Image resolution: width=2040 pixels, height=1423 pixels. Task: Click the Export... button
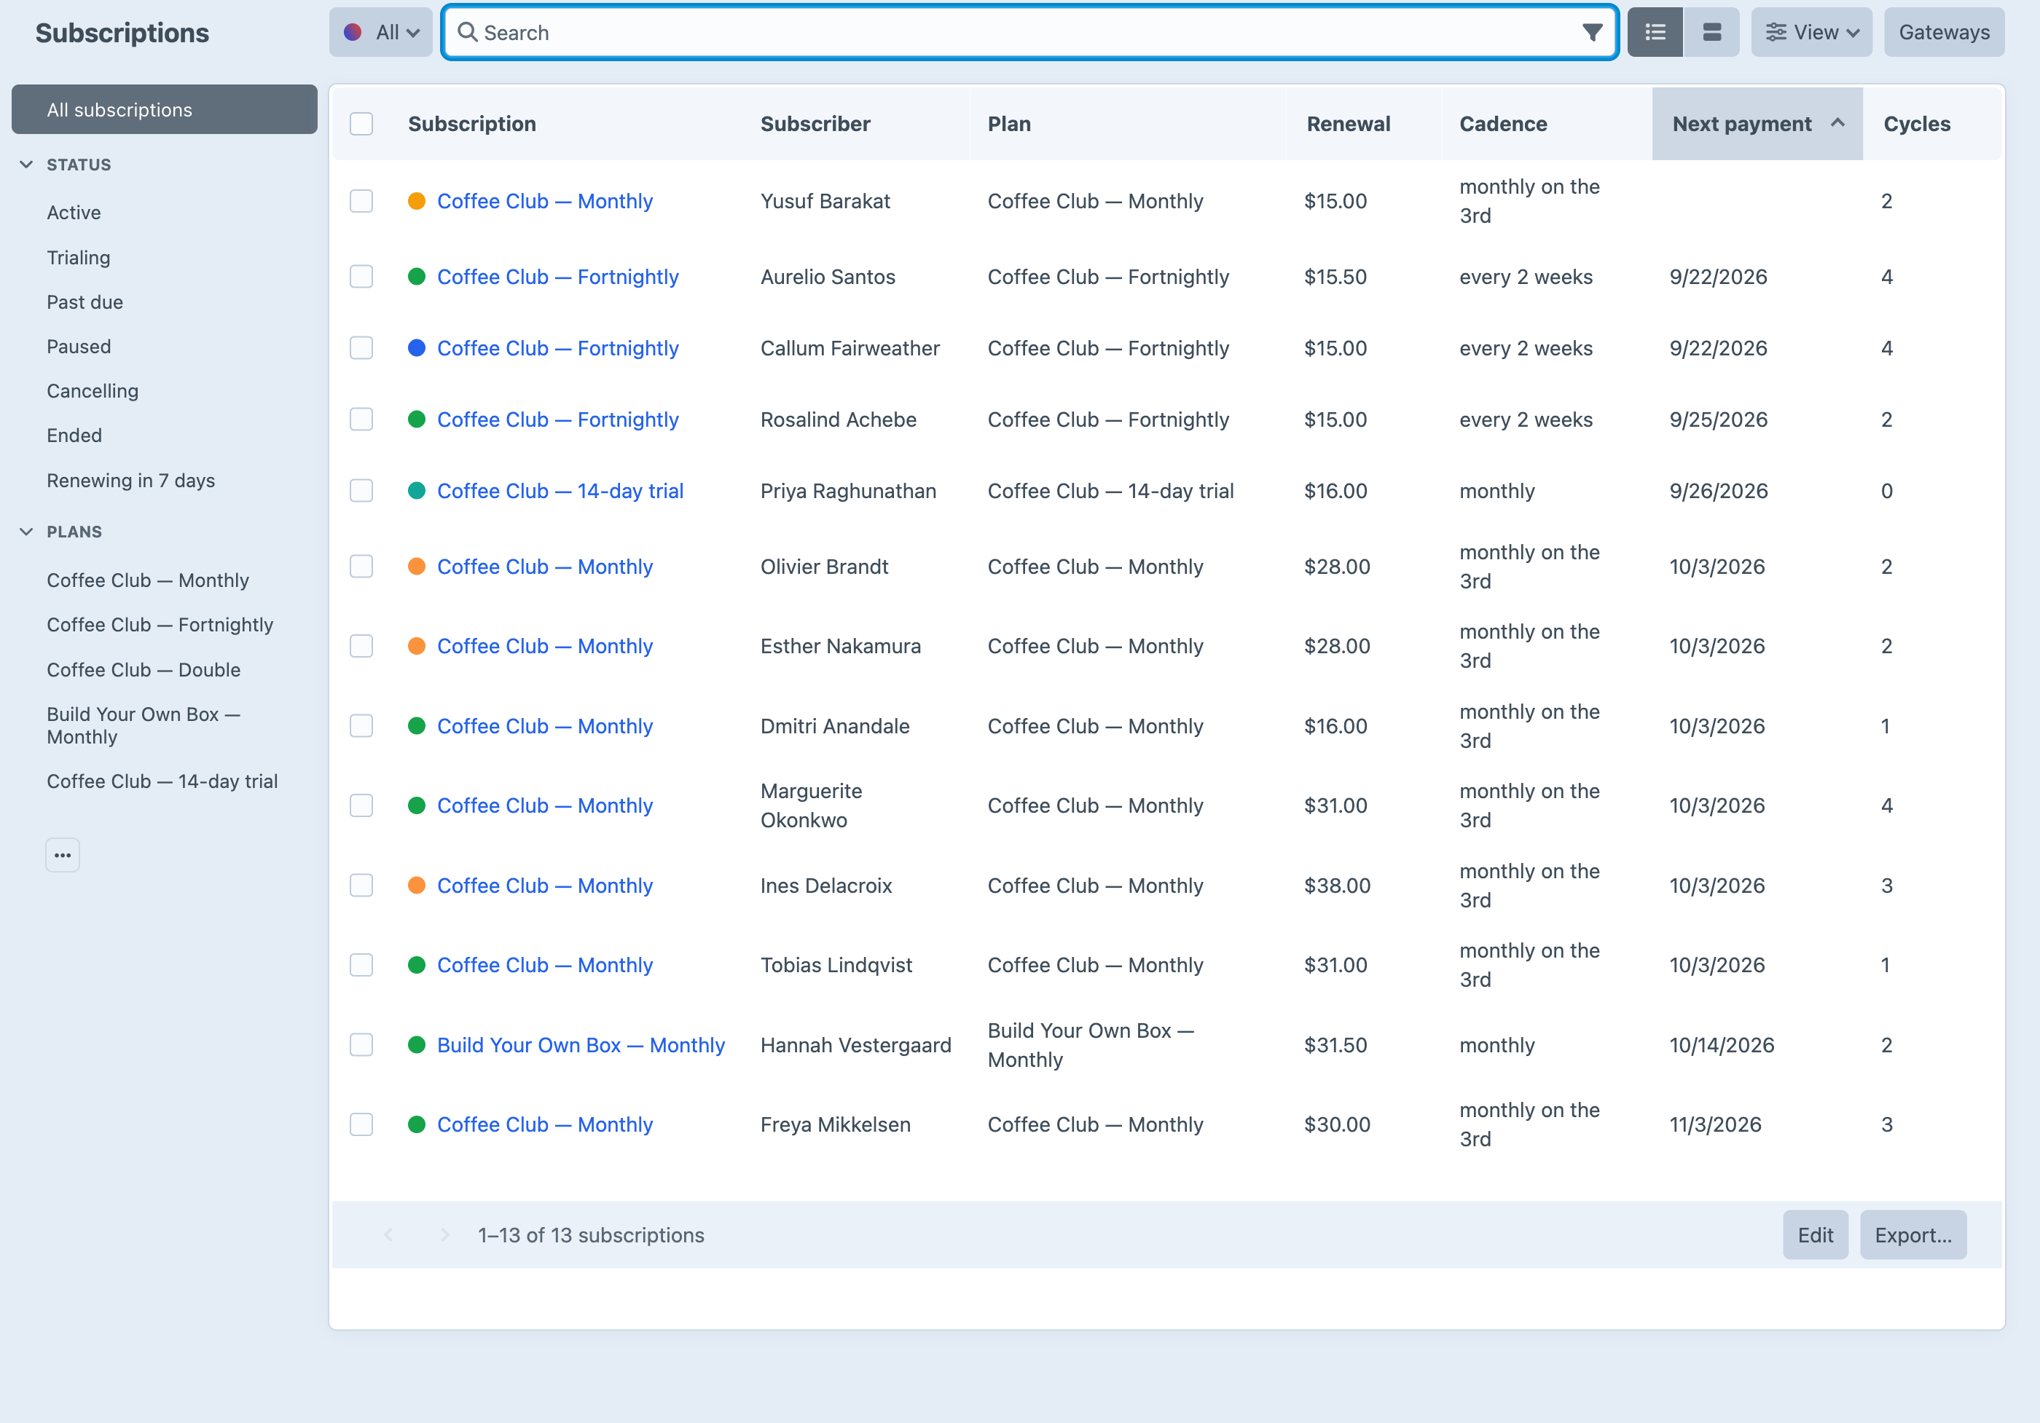[1913, 1234]
